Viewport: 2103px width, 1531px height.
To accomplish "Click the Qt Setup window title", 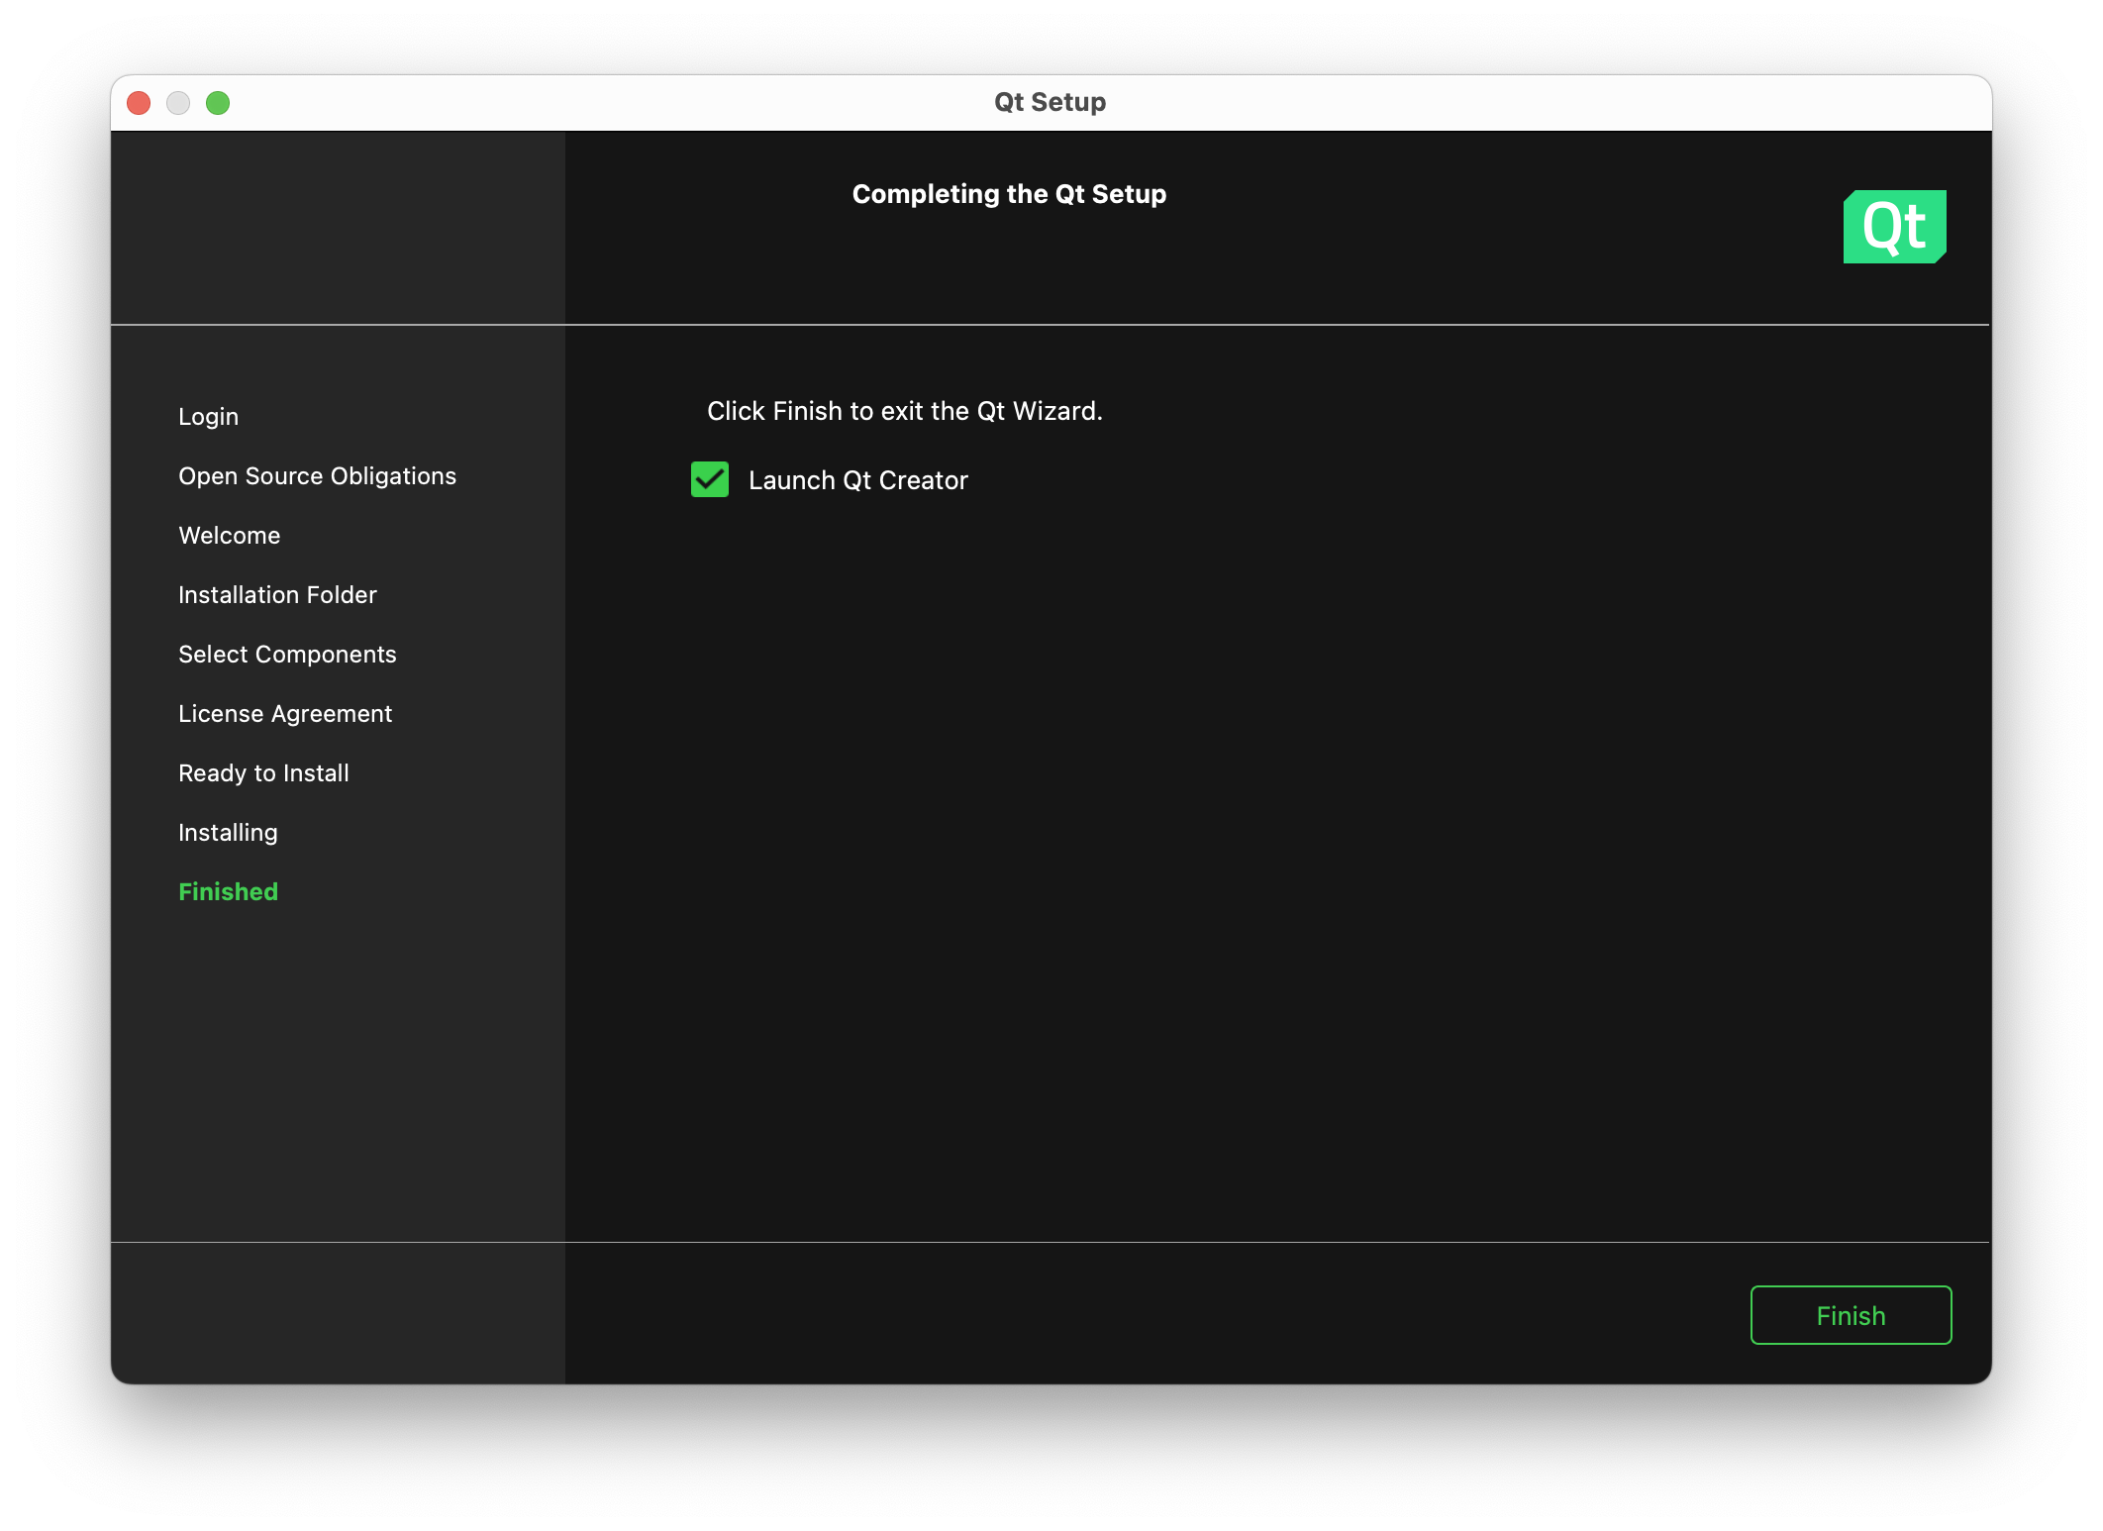I will point(1050,102).
